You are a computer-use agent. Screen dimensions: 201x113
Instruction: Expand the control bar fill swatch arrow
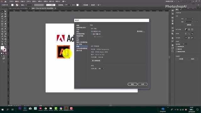(x=14, y=5)
